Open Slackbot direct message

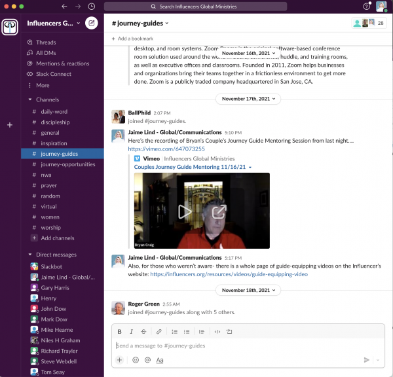tap(62, 266)
